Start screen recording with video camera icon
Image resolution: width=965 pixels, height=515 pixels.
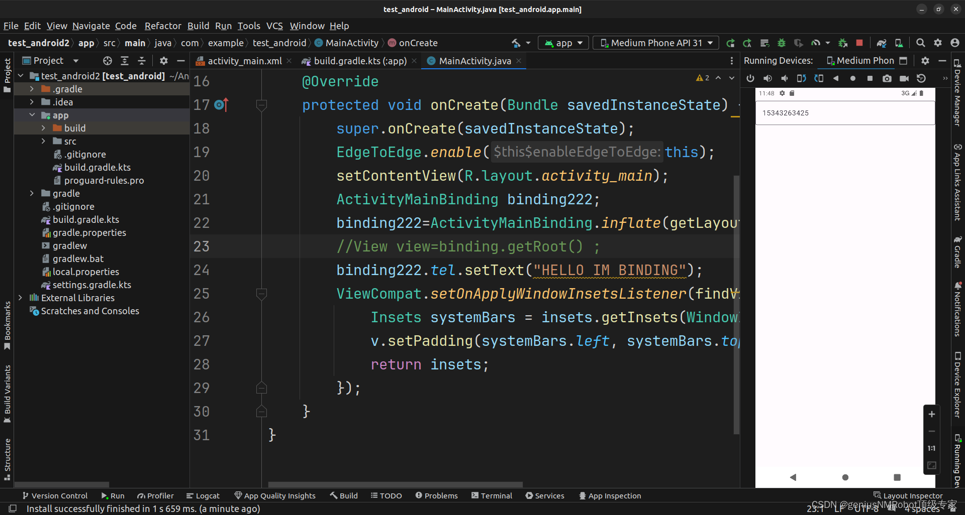pos(904,78)
